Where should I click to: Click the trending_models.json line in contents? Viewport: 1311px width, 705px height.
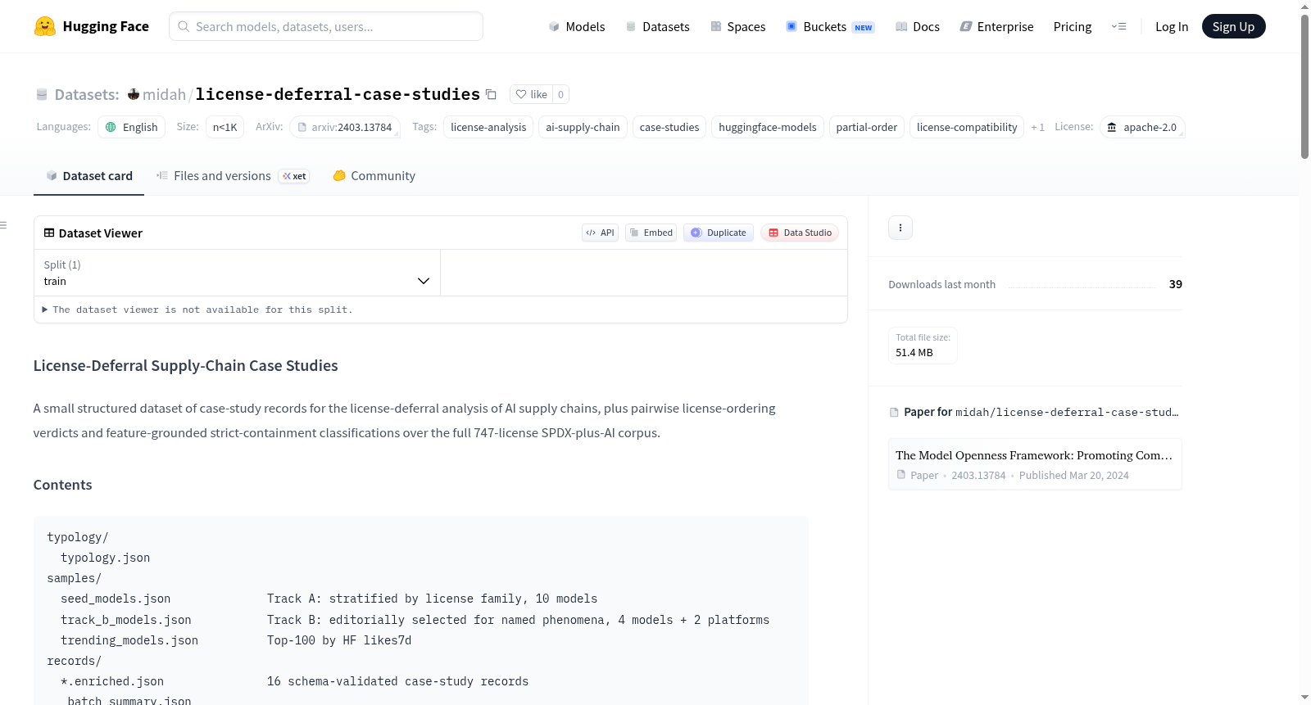(x=236, y=640)
